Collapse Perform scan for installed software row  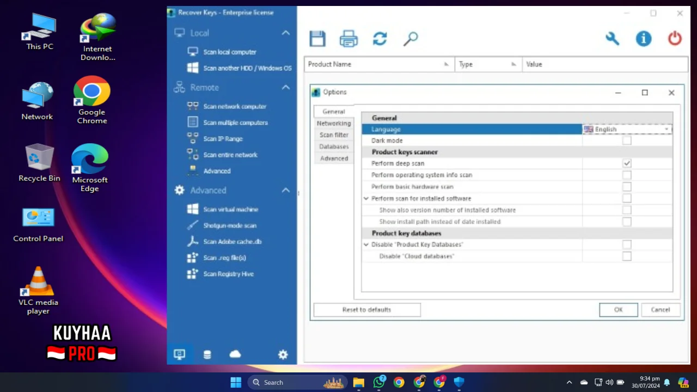point(366,198)
